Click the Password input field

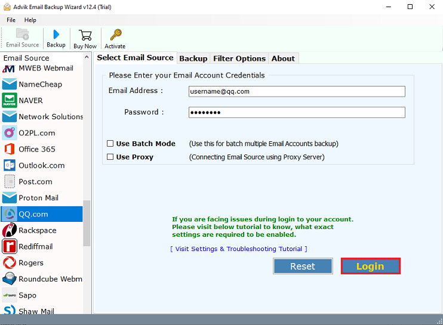coord(297,112)
